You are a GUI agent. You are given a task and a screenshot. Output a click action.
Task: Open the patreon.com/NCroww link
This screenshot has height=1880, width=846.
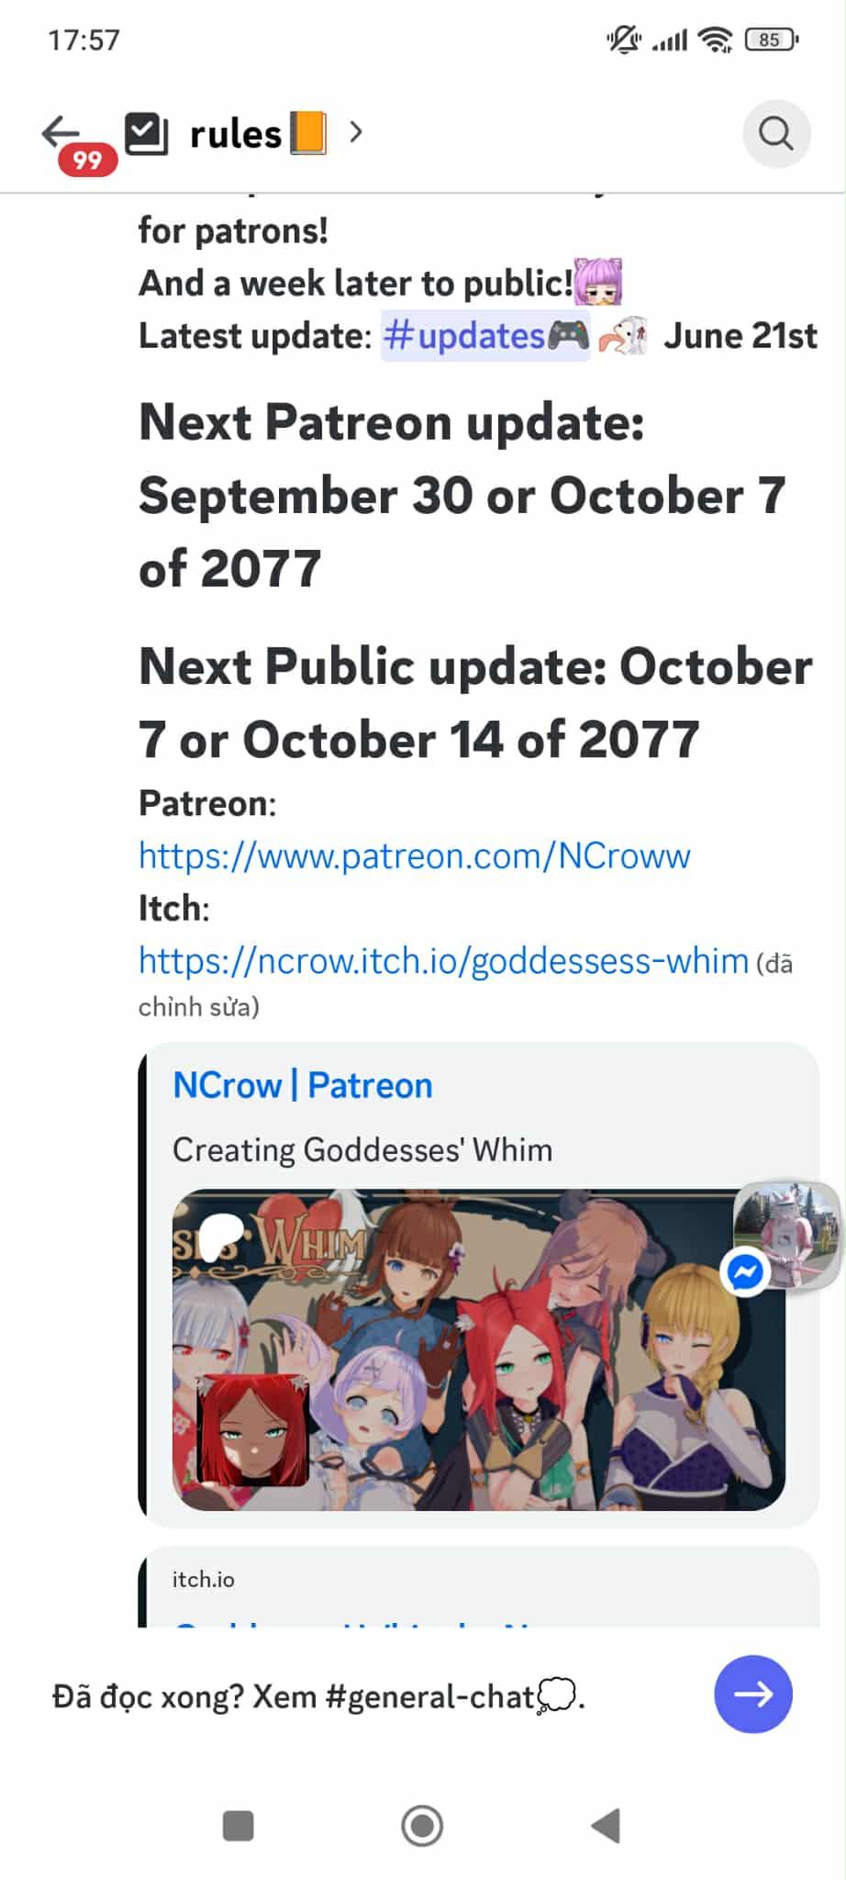coord(415,856)
